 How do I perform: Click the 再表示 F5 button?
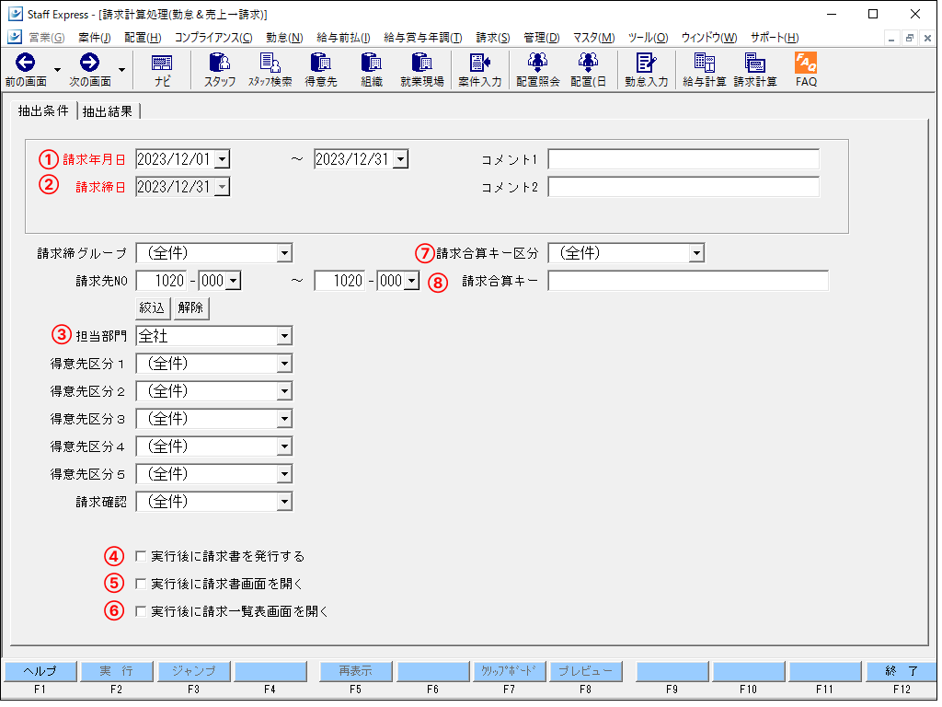(x=356, y=671)
